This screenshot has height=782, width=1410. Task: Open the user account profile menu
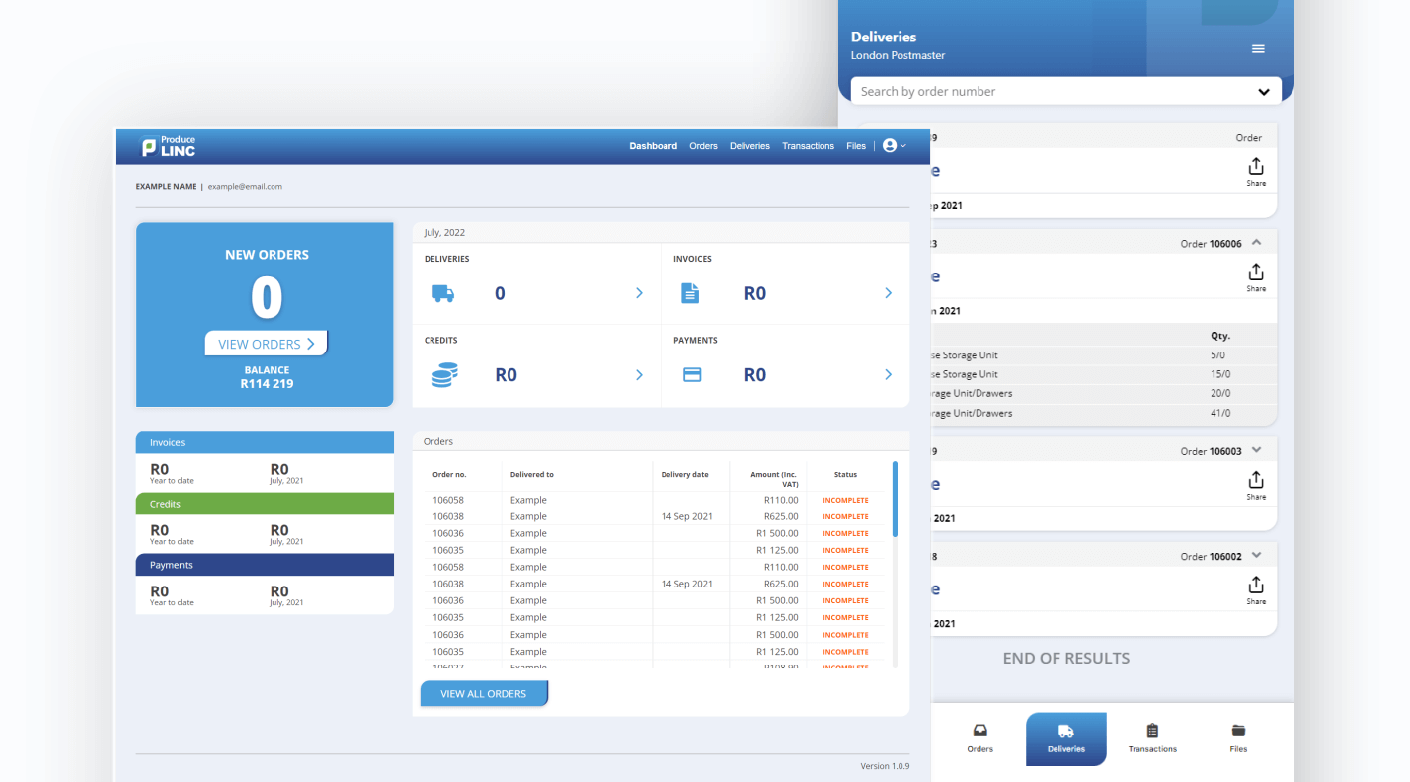(x=893, y=146)
